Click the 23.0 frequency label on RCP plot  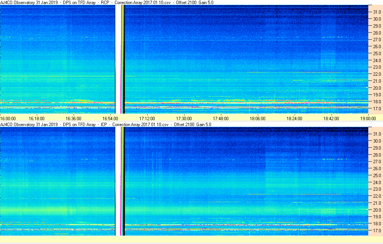(x=377, y=67)
